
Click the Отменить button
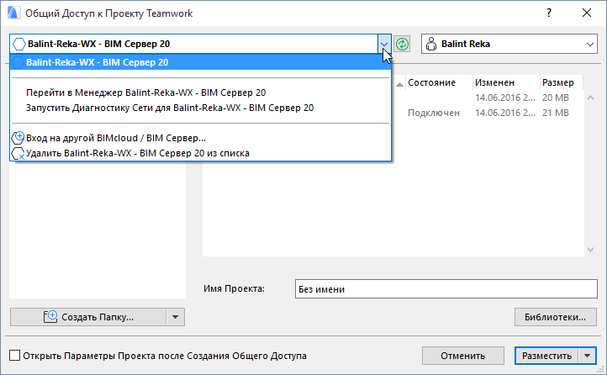pos(462,356)
